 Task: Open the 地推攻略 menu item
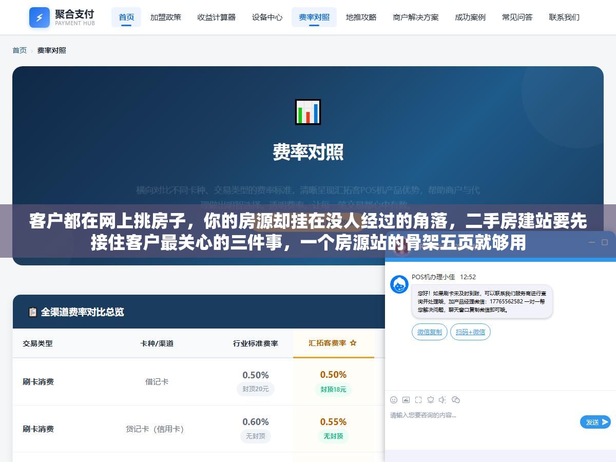pyautogui.click(x=361, y=17)
